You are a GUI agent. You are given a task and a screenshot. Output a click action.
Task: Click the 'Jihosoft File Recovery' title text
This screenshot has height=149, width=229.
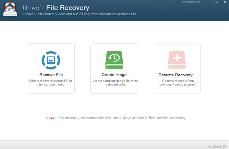coord(55,8)
